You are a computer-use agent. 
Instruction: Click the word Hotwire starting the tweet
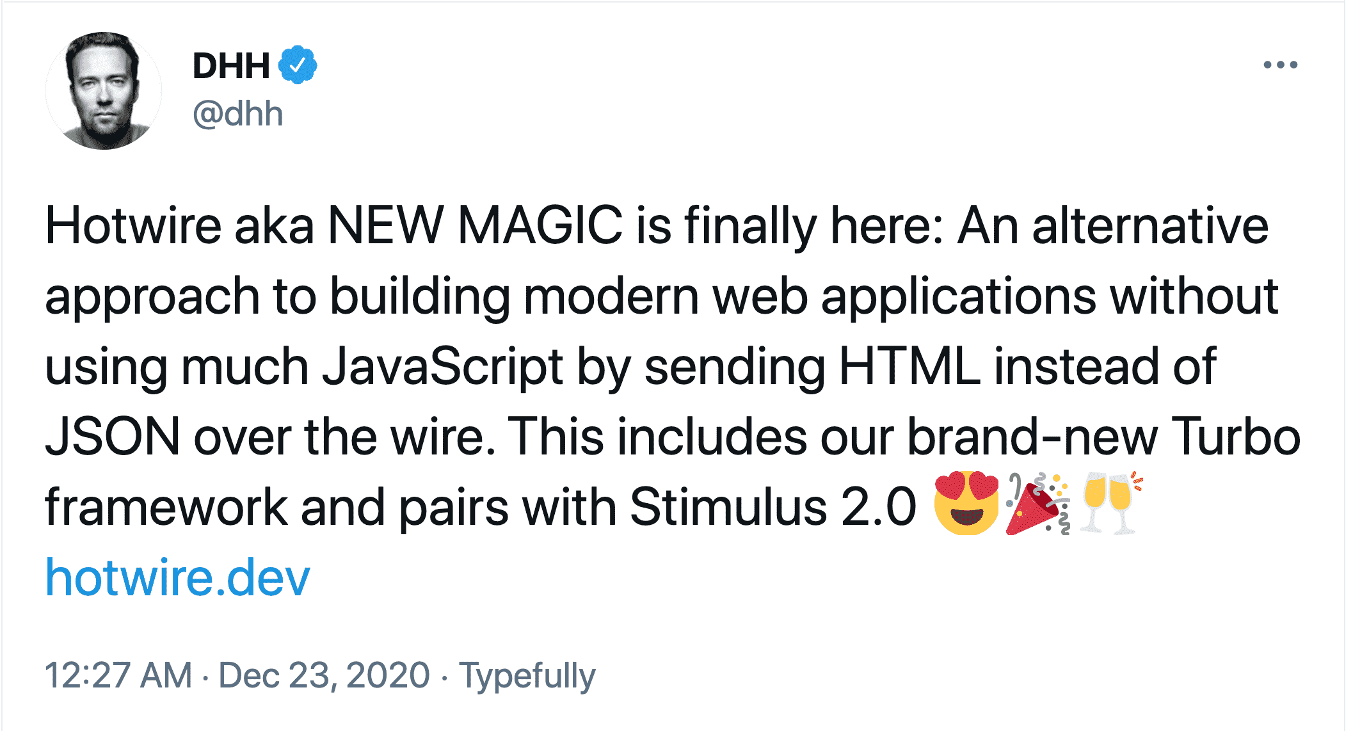tap(132, 225)
